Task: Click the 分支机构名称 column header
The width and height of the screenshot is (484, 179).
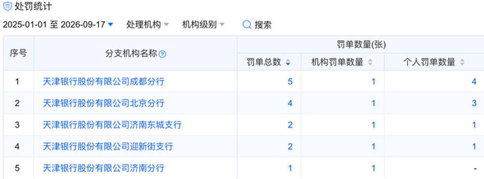Action: tap(136, 54)
